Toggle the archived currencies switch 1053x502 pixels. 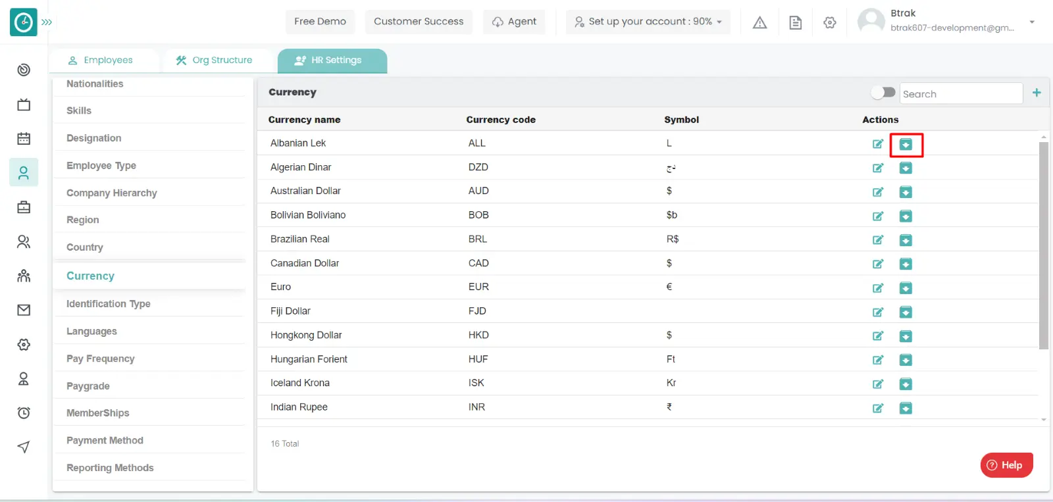coord(883,93)
